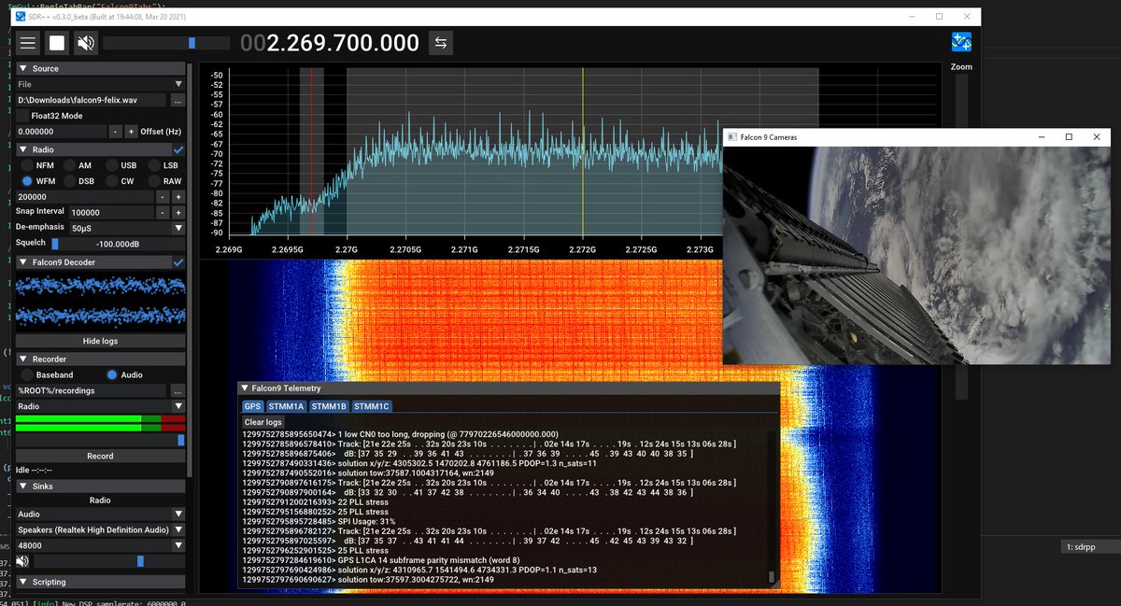Viewport: 1121px width, 606px height.
Task: Collapse the Recorder section
Action: (x=100, y=359)
